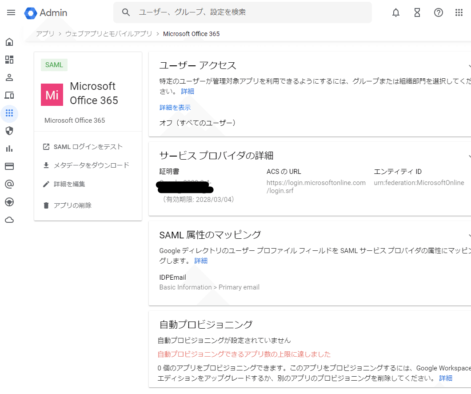Image resolution: width=471 pixels, height=394 pixels.
Task: Click SAML ログインをテスト
Action: (x=83, y=147)
